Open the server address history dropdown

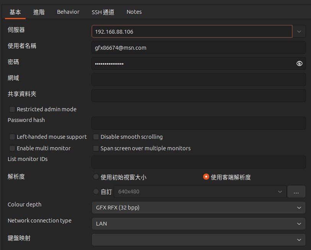point(299,31)
